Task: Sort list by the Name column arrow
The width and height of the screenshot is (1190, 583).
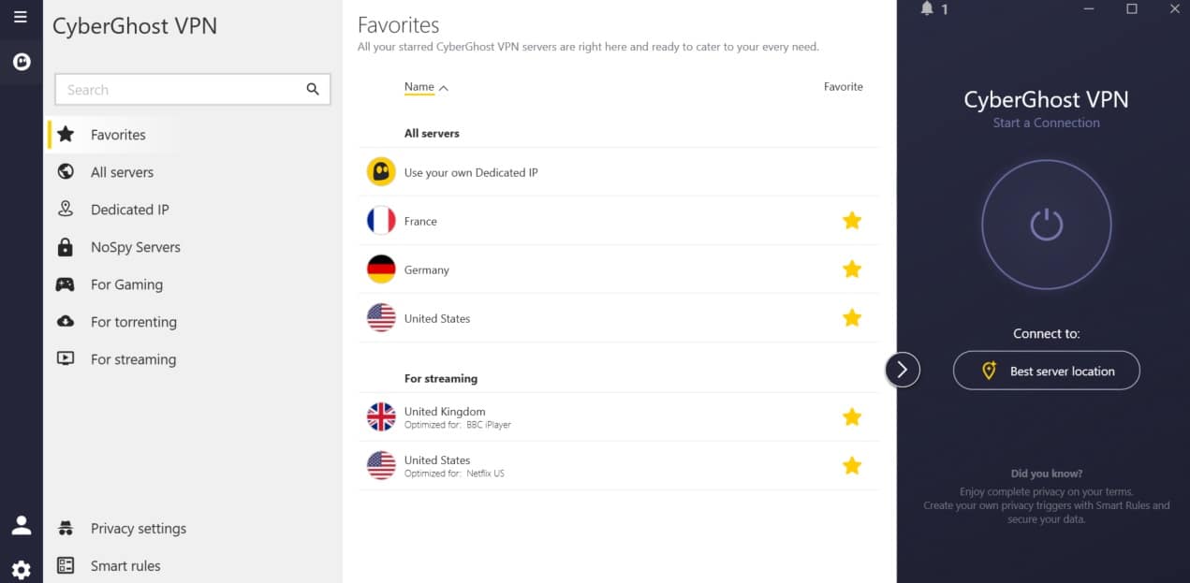Action: (444, 88)
